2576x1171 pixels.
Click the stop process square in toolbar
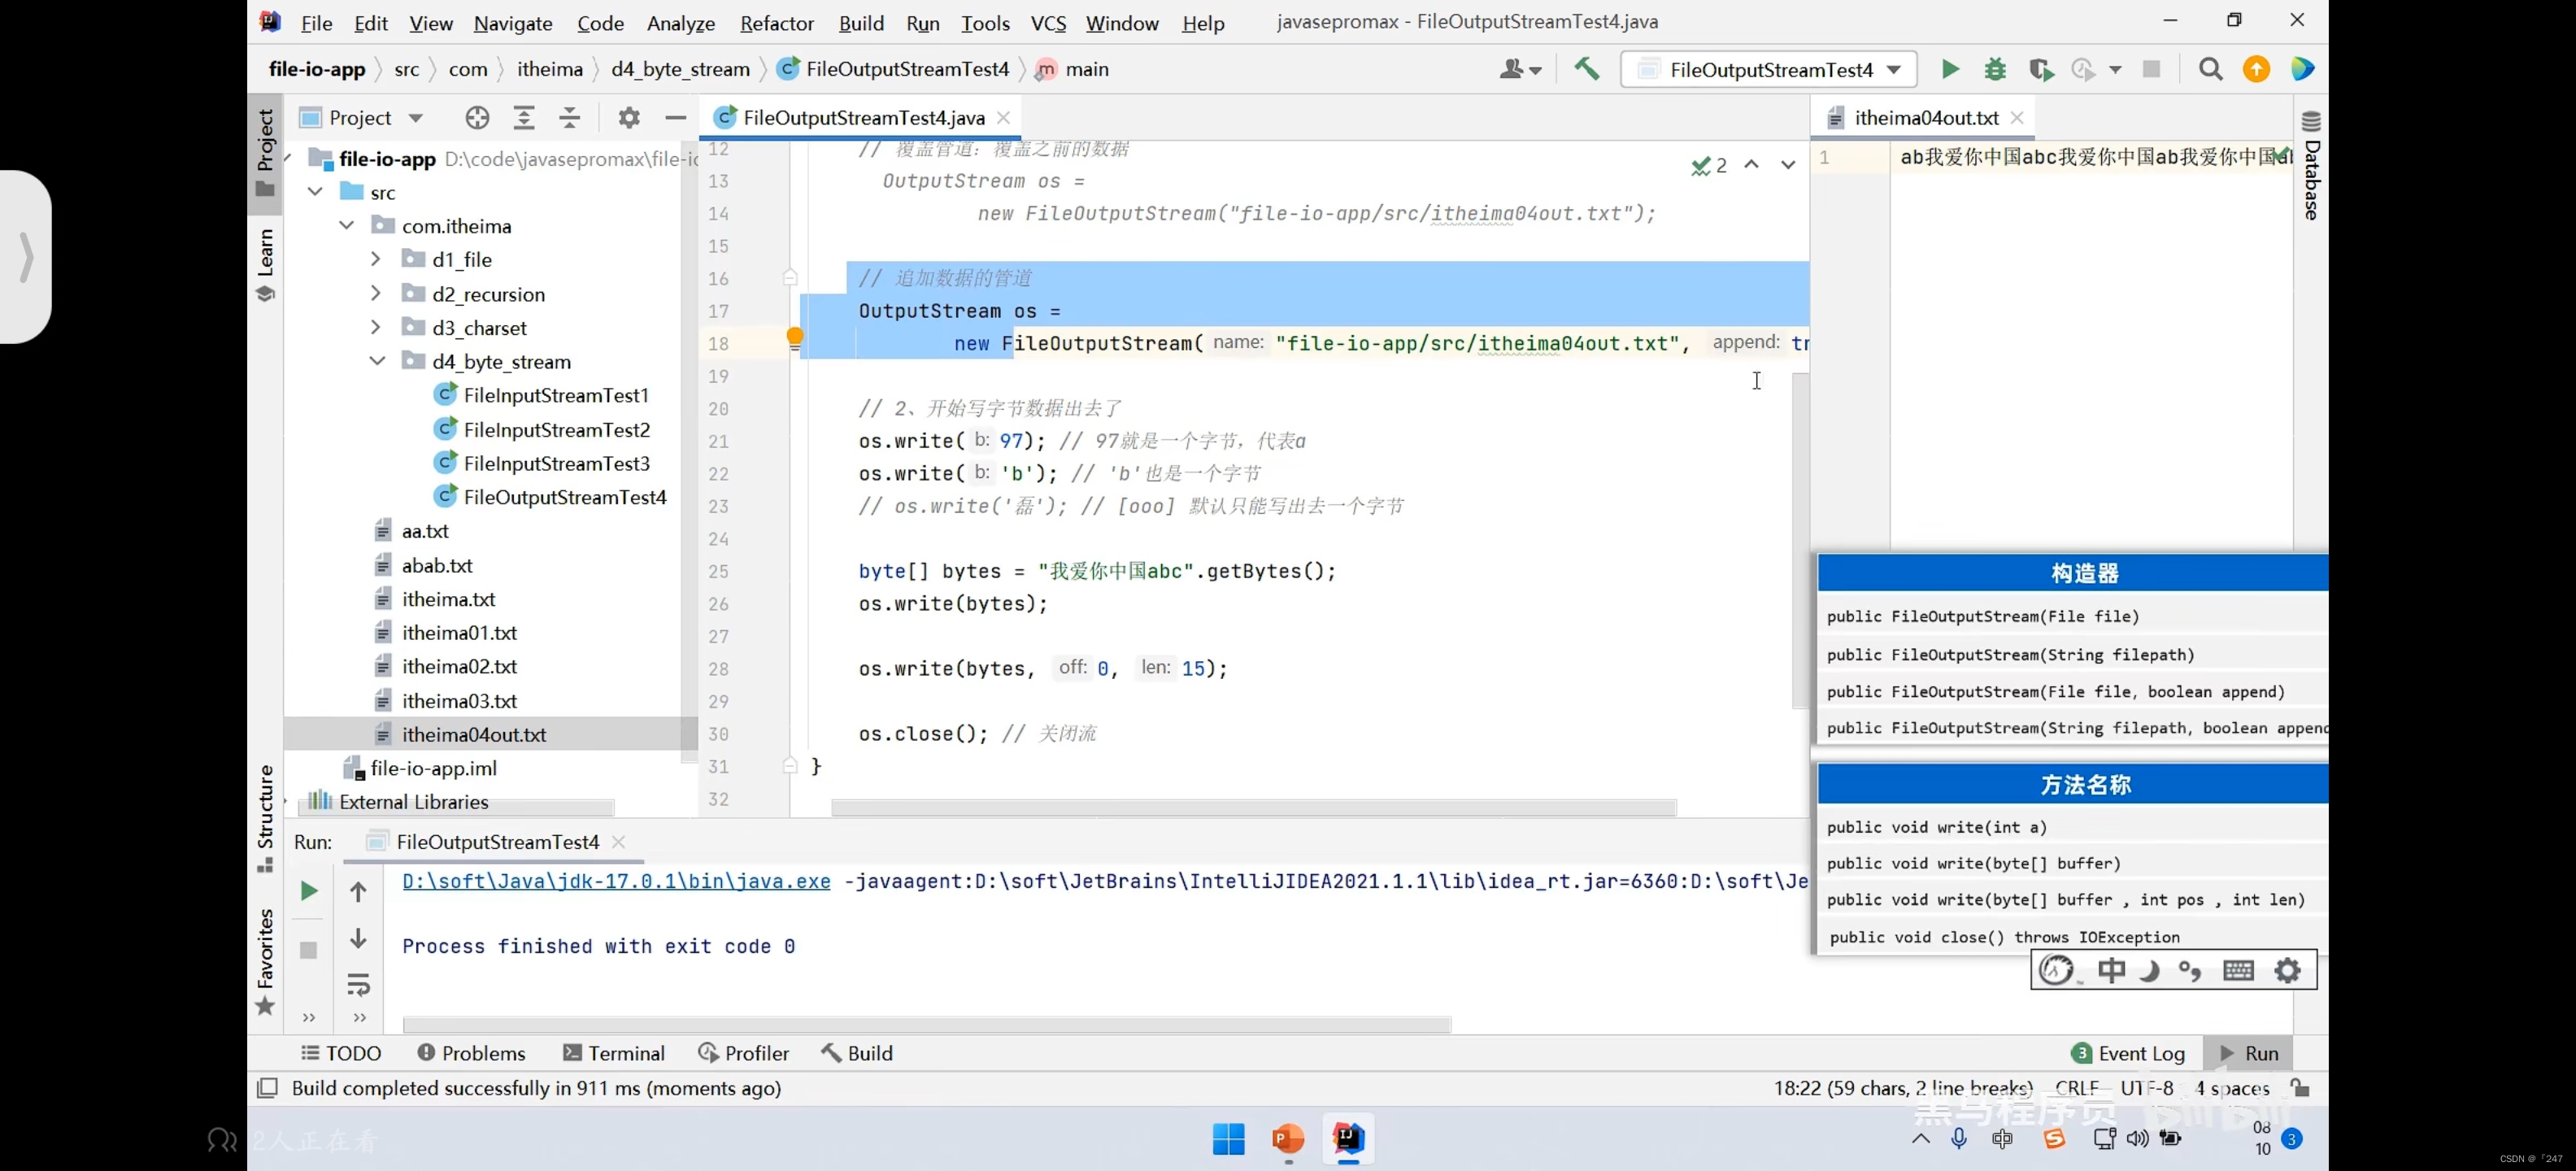[x=2151, y=69]
